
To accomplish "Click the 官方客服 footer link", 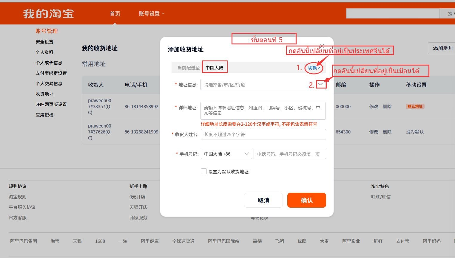I will click(18, 218).
